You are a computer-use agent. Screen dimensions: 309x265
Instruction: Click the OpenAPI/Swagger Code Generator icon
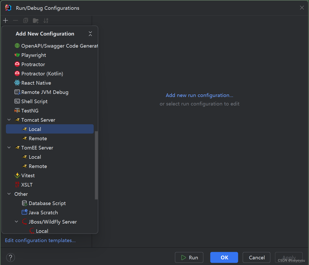tap(17, 46)
